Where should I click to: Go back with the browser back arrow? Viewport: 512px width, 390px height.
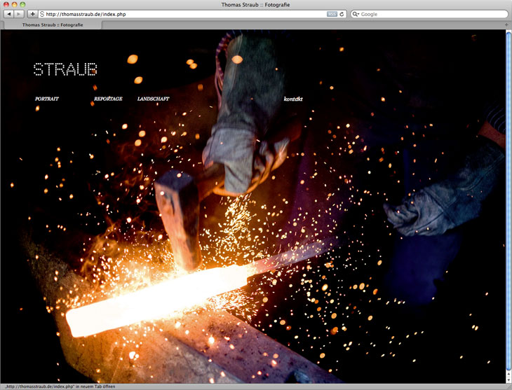9,14
